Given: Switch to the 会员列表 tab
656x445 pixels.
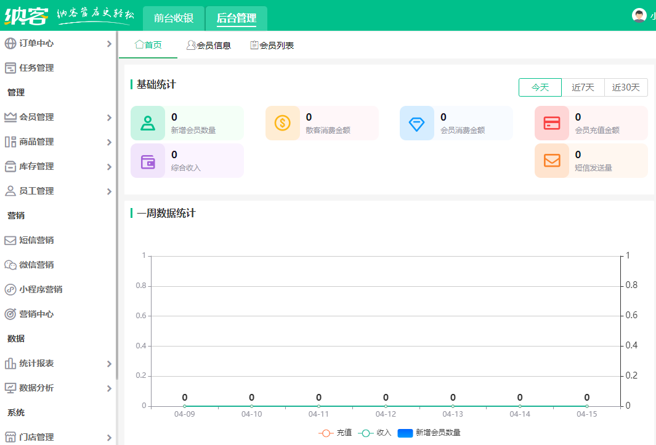Looking at the screenshot, I should point(274,44).
